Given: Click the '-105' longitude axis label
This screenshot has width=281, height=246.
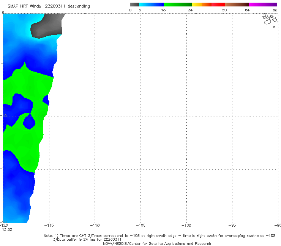Looking at the screenshot, I should pos(140,225).
